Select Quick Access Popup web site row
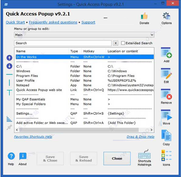This screenshot has height=177, width=181. pos(85,90)
